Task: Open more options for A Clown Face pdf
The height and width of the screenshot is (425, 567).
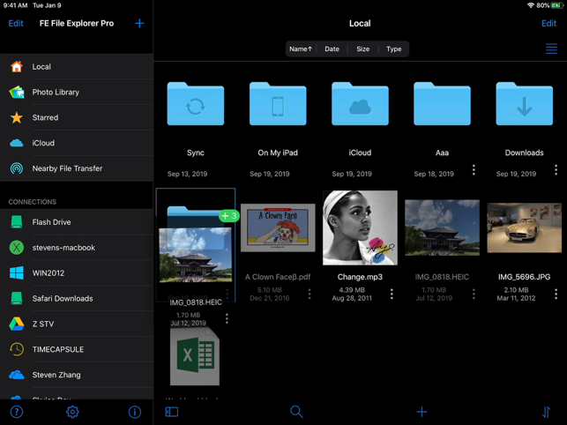Action: click(x=310, y=294)
